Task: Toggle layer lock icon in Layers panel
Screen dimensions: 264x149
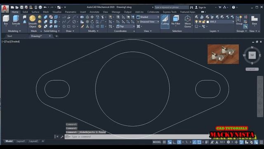Action: pos(204,22)
